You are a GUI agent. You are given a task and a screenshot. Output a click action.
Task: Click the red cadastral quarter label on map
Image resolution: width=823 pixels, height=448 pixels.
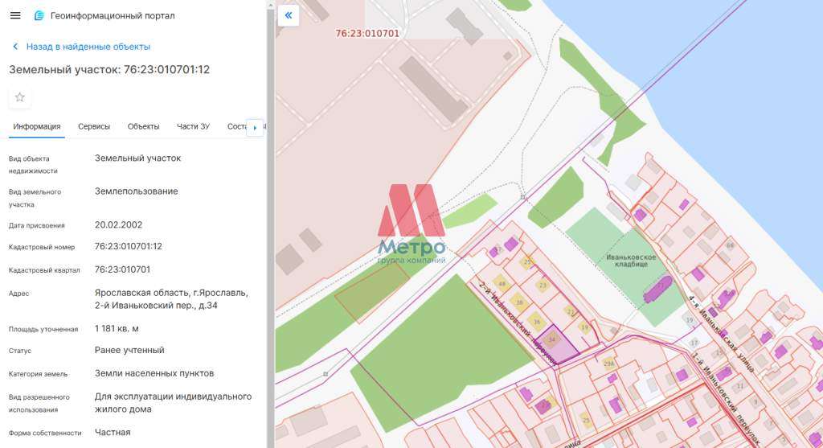click(x=366, y=34)
